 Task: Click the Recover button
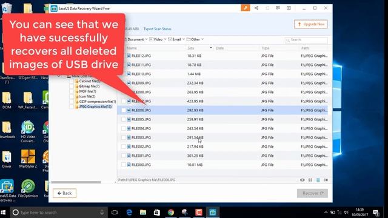(312, 193)
